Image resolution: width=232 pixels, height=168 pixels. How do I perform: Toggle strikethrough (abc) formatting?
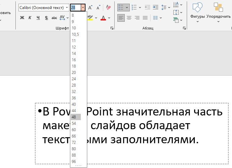[x=54, y=18]
